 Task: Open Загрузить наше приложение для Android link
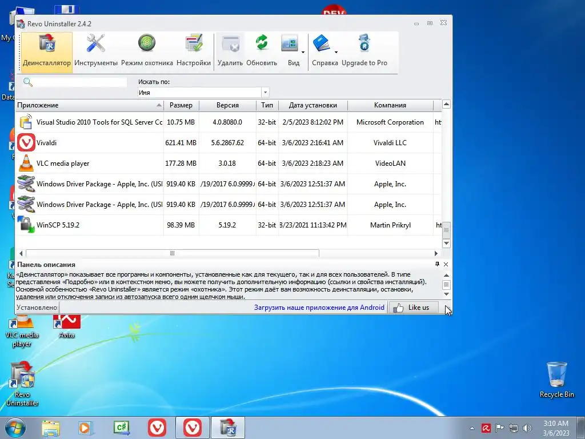pyautogui.click(x=319, y=308)
